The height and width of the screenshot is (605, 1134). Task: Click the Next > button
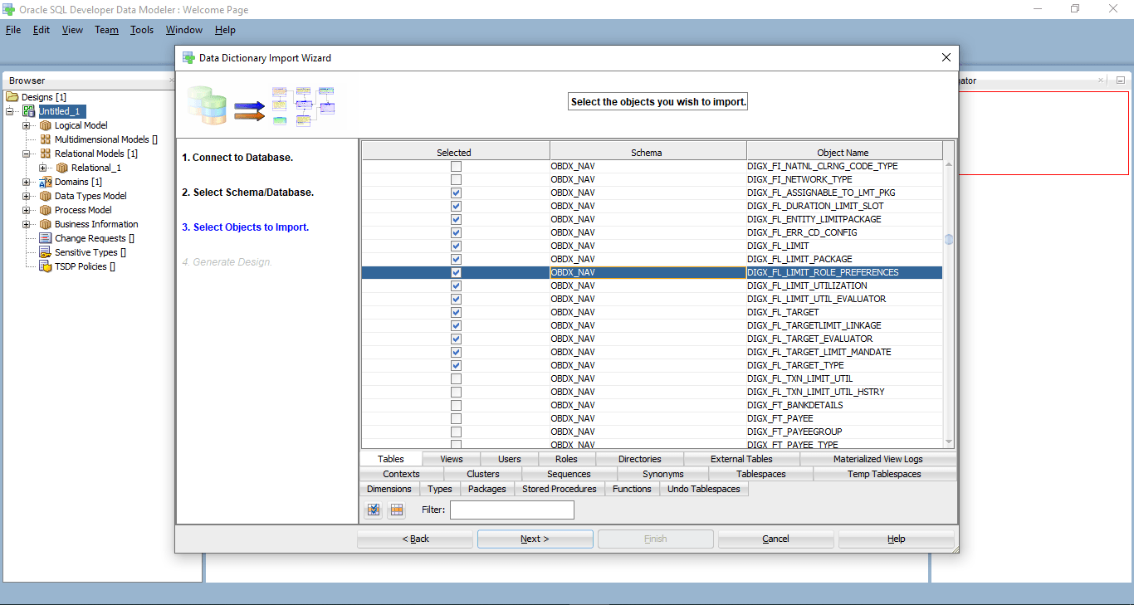[x=535, y=539]
